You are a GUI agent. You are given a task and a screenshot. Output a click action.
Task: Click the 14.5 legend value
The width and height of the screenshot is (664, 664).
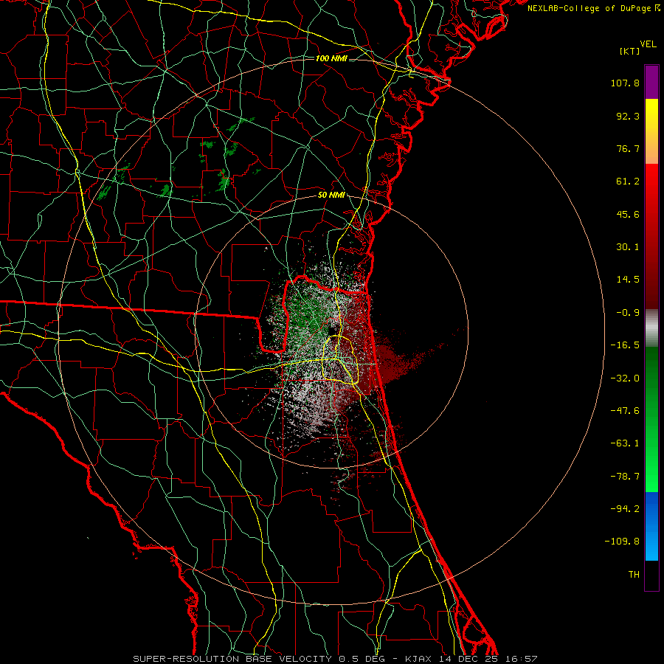[x=628, y=280]
